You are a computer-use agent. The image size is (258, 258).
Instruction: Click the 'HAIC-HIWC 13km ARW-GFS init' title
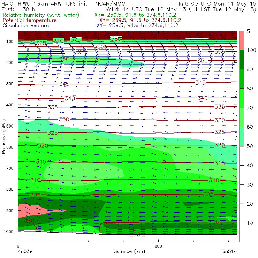pyautogui.click(x=44, y=4)
